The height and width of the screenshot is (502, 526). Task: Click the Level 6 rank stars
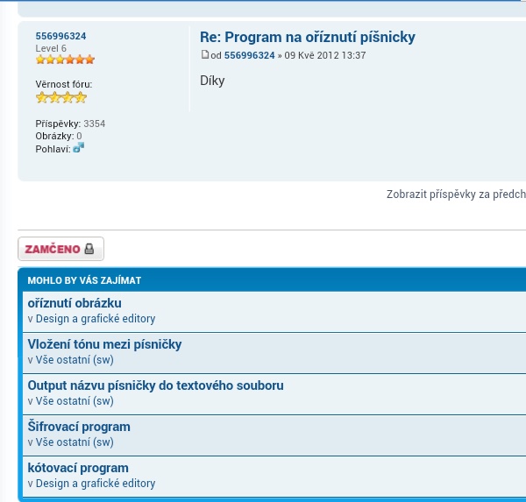point(65,60)
